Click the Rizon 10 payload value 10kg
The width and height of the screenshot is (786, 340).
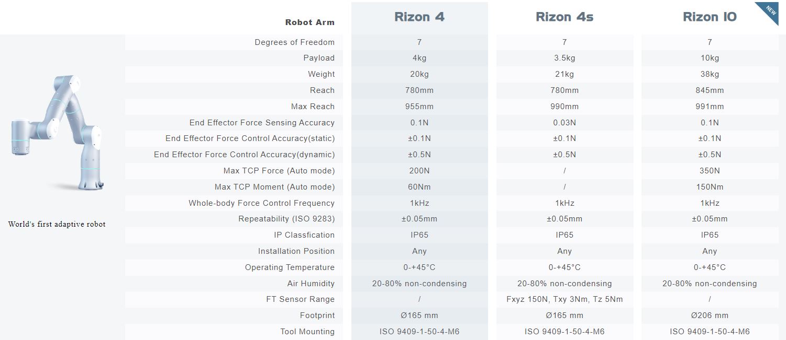[710, 58]
